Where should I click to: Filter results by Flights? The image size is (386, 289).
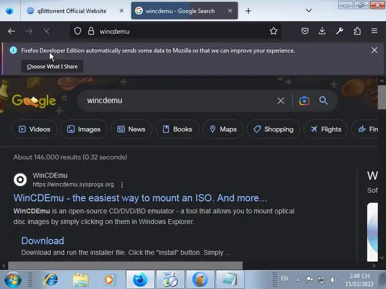point(326,129)
